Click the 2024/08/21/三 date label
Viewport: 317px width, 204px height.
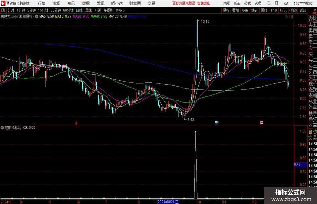(x=168, y=202)
